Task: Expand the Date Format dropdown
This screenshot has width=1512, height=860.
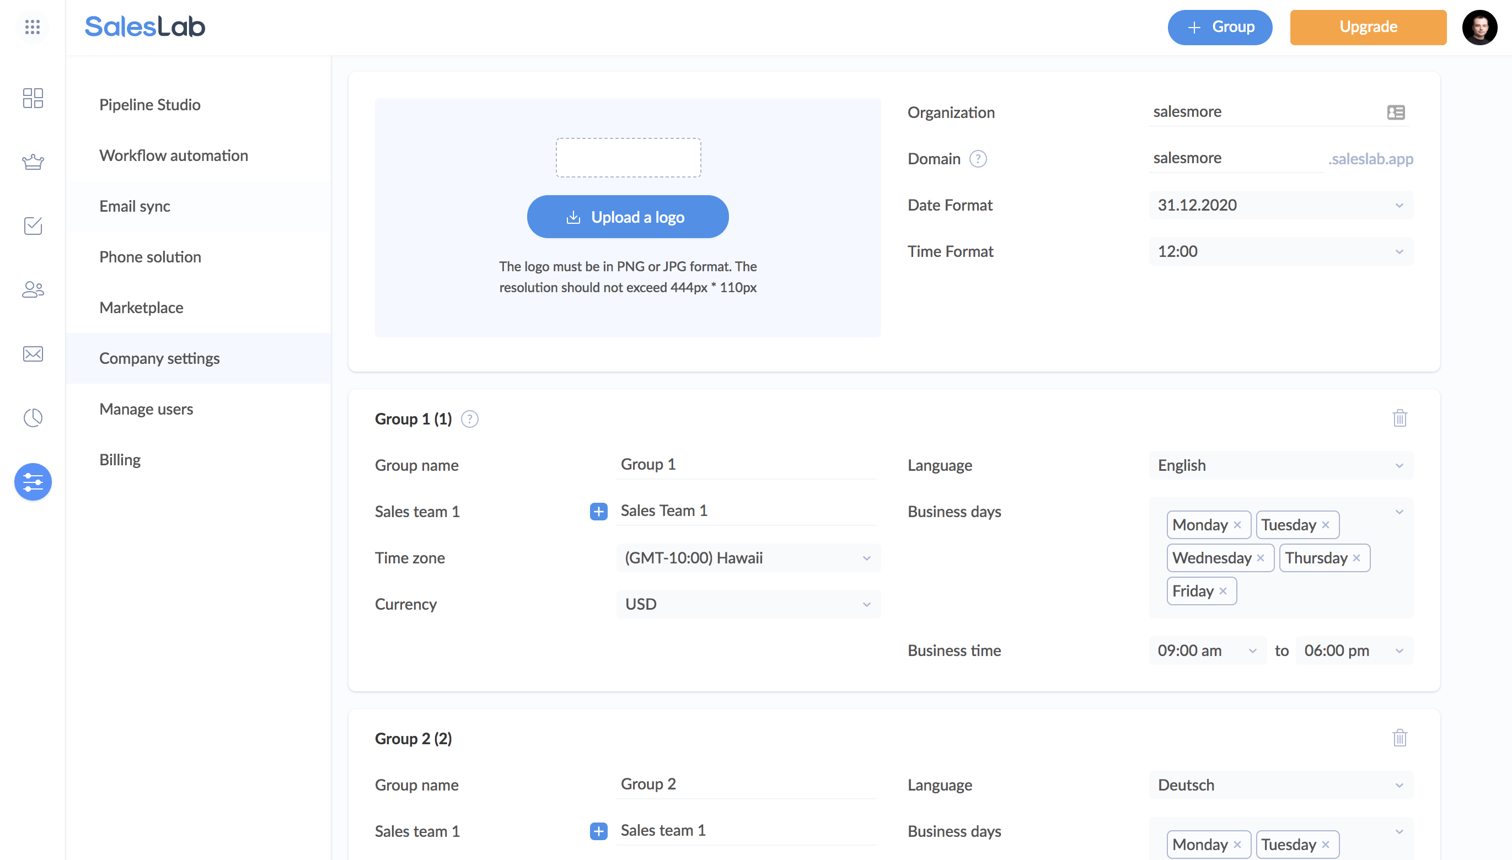Action: (1280, 205)
